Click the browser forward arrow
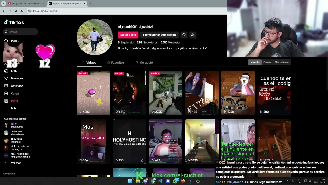Image resolution: width=328 pixels, height=185 pixels. pyautogui.click(x=10, y=11)
